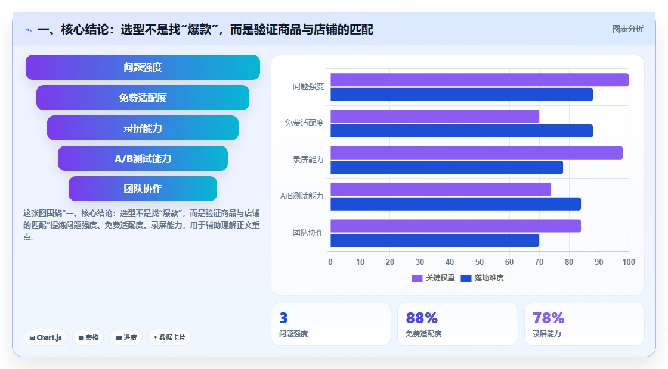Click the blue 团队协作 chart bar
668x369 pixels.
435,240
